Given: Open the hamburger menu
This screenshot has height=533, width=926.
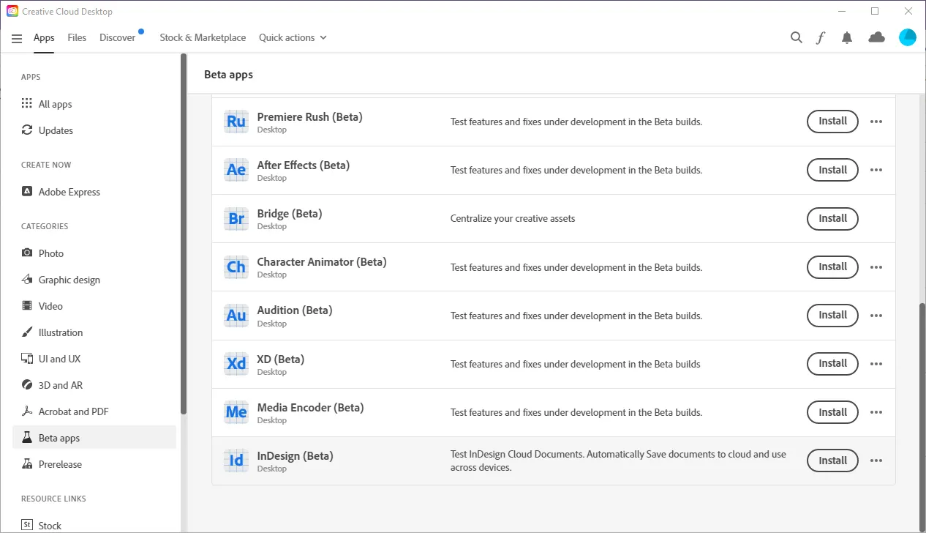Looking at the screenshot, I should pos(17,39).
